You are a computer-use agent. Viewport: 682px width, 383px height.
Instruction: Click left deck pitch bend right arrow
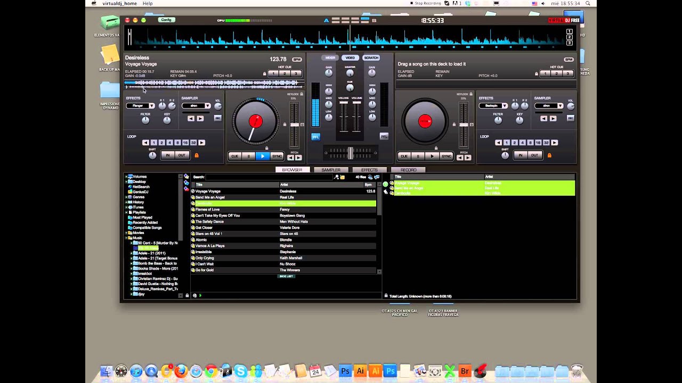tap(298, 157)
